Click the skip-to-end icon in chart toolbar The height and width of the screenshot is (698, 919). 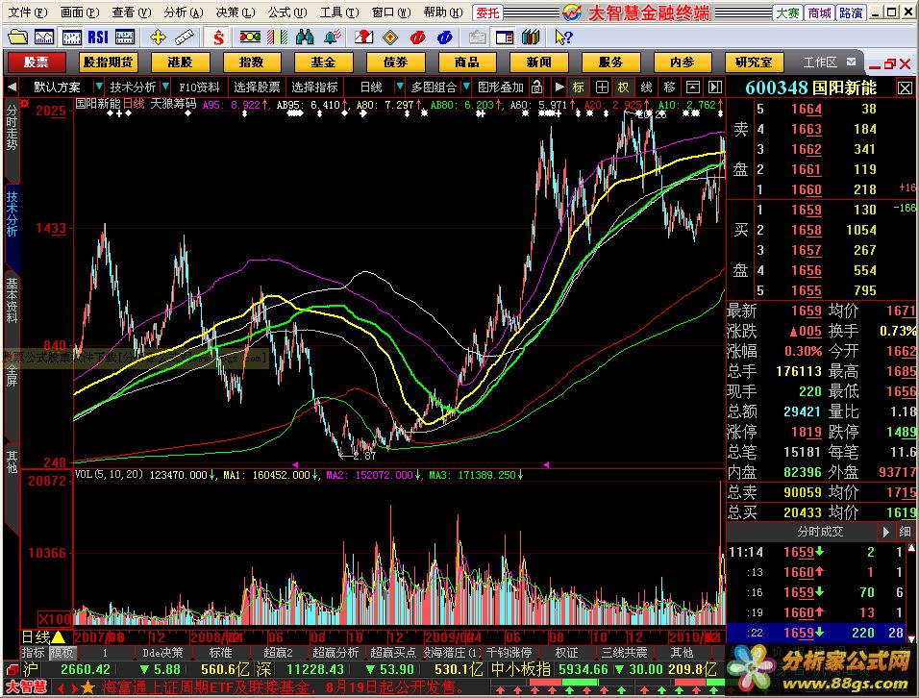[x=715, y=87]
